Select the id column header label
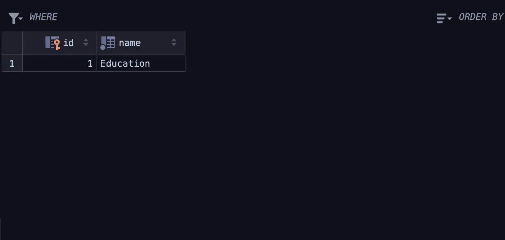The image size is (505, 240). [x=69, y=43]
